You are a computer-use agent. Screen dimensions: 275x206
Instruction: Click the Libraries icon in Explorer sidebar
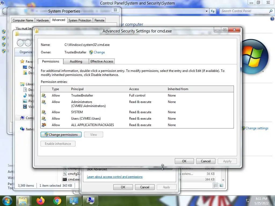pos(22,84)
